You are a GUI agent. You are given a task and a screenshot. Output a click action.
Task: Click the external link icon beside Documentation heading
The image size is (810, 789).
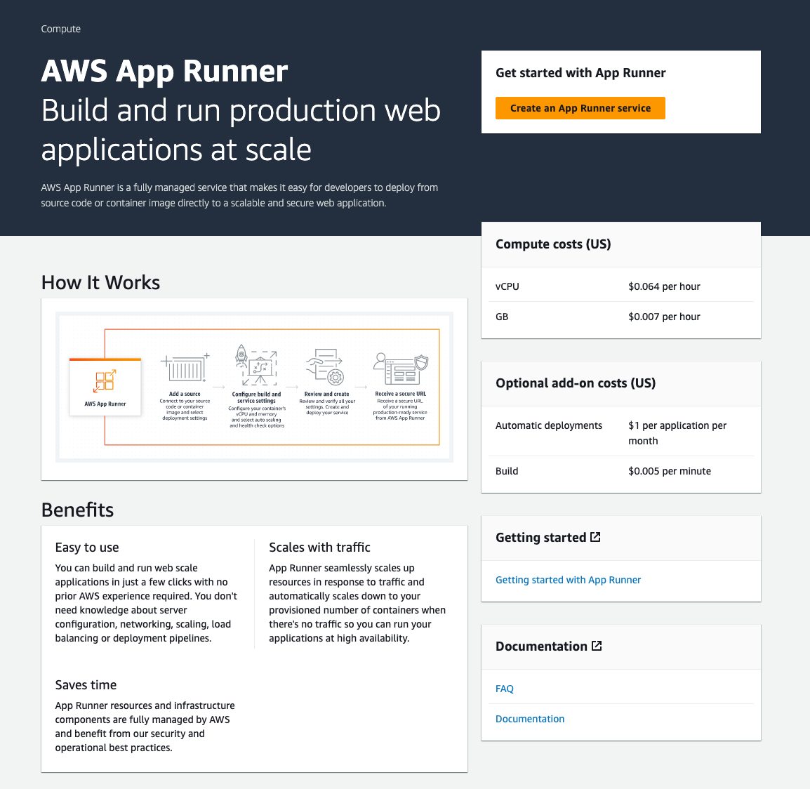tap(597, 646)
